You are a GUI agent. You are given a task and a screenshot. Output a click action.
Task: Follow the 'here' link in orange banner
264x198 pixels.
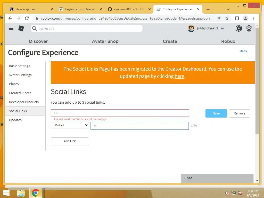pos(179,76)
